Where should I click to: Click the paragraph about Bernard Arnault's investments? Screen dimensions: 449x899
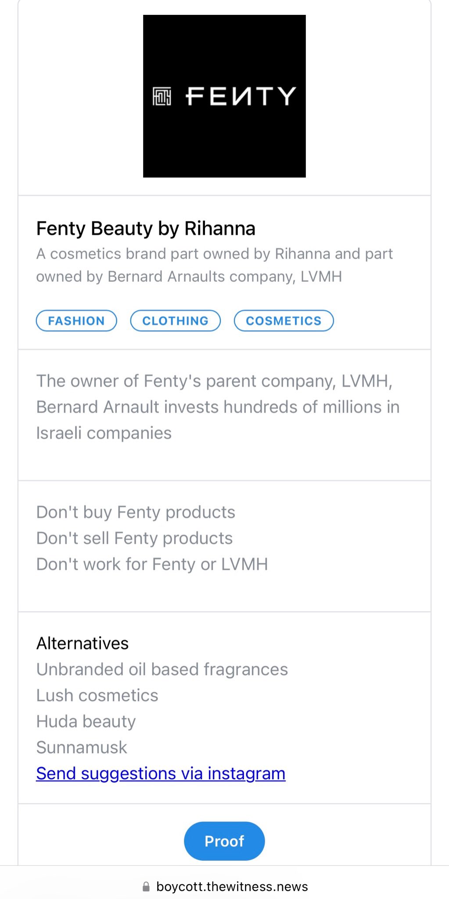coord(218,407)
